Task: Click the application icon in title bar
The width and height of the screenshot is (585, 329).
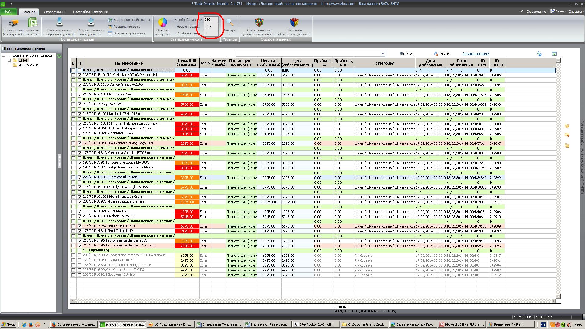Action: [x=3, y=4]
